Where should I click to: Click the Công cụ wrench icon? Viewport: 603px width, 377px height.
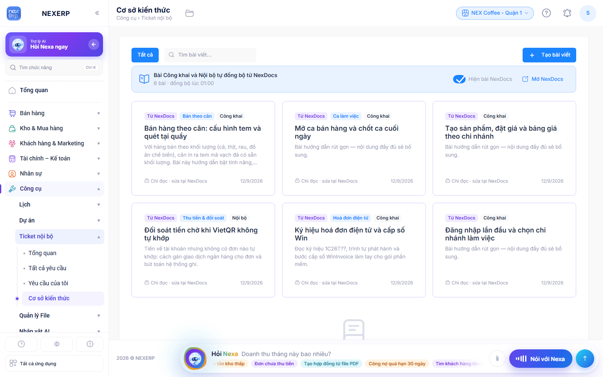pyautogui.click(x=12, y=189)
